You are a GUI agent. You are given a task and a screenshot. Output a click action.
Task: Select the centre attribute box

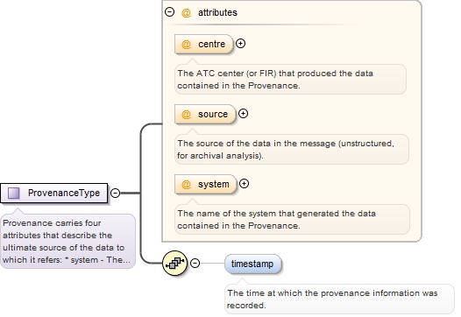point(203,44)
